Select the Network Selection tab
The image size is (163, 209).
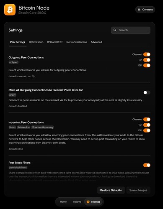[x=77, y=42]
